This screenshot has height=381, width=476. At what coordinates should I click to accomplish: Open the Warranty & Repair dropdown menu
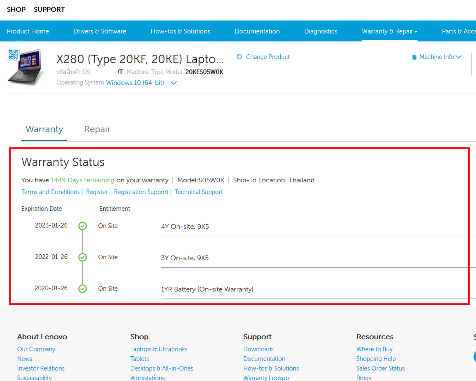click(x=390, y=31)
